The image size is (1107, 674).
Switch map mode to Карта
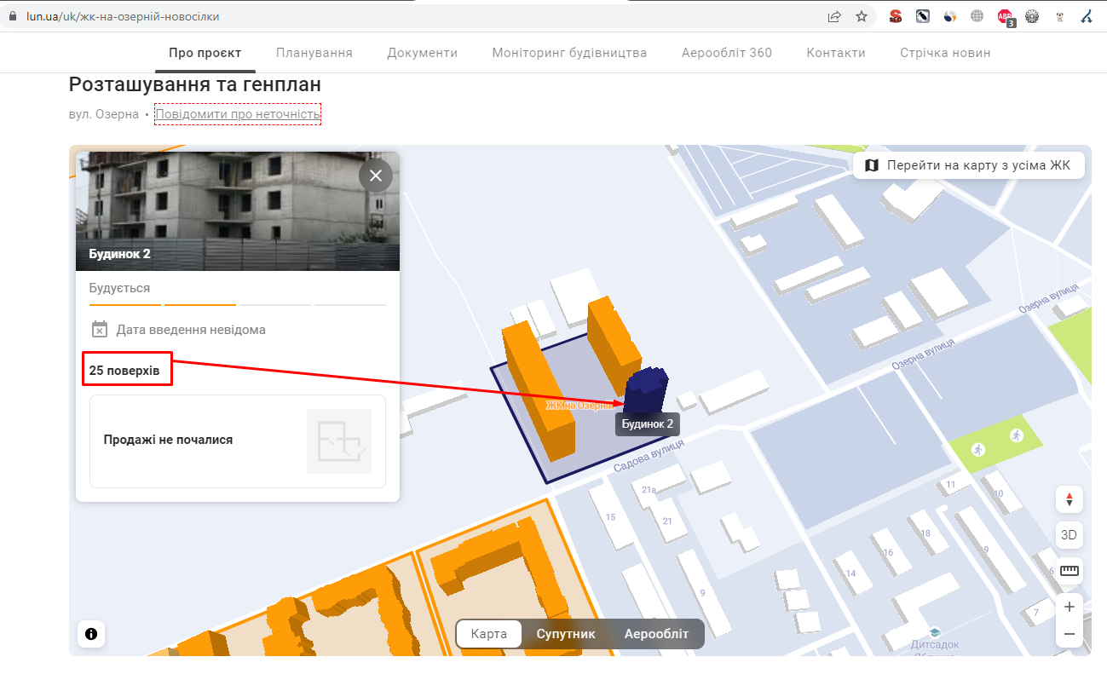click(x=489, y=634)
